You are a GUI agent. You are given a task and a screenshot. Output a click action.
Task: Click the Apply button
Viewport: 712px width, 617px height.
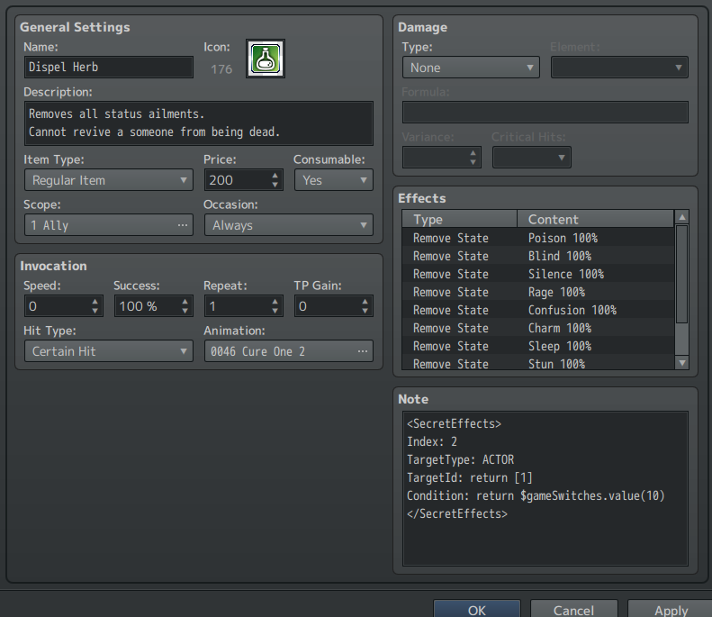[x=671, y=609]
